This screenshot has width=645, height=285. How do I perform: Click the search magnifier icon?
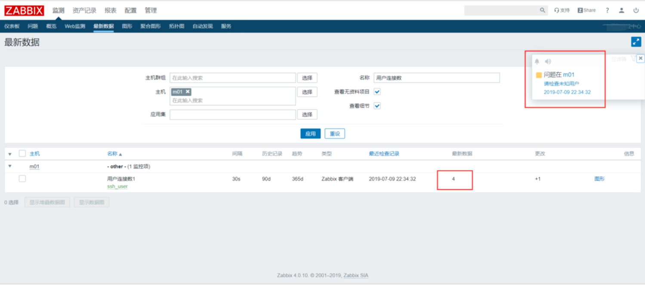click(x=543, y=10)
